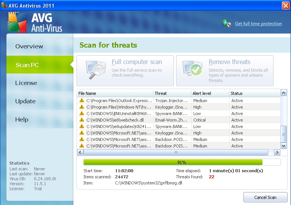291x205 pixels.
Task: Click warning icon on Windows NT row
Action: (x=82, y=107)
